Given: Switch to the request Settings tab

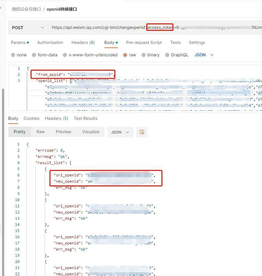Looking at the screenshot, I should (197, 43).
